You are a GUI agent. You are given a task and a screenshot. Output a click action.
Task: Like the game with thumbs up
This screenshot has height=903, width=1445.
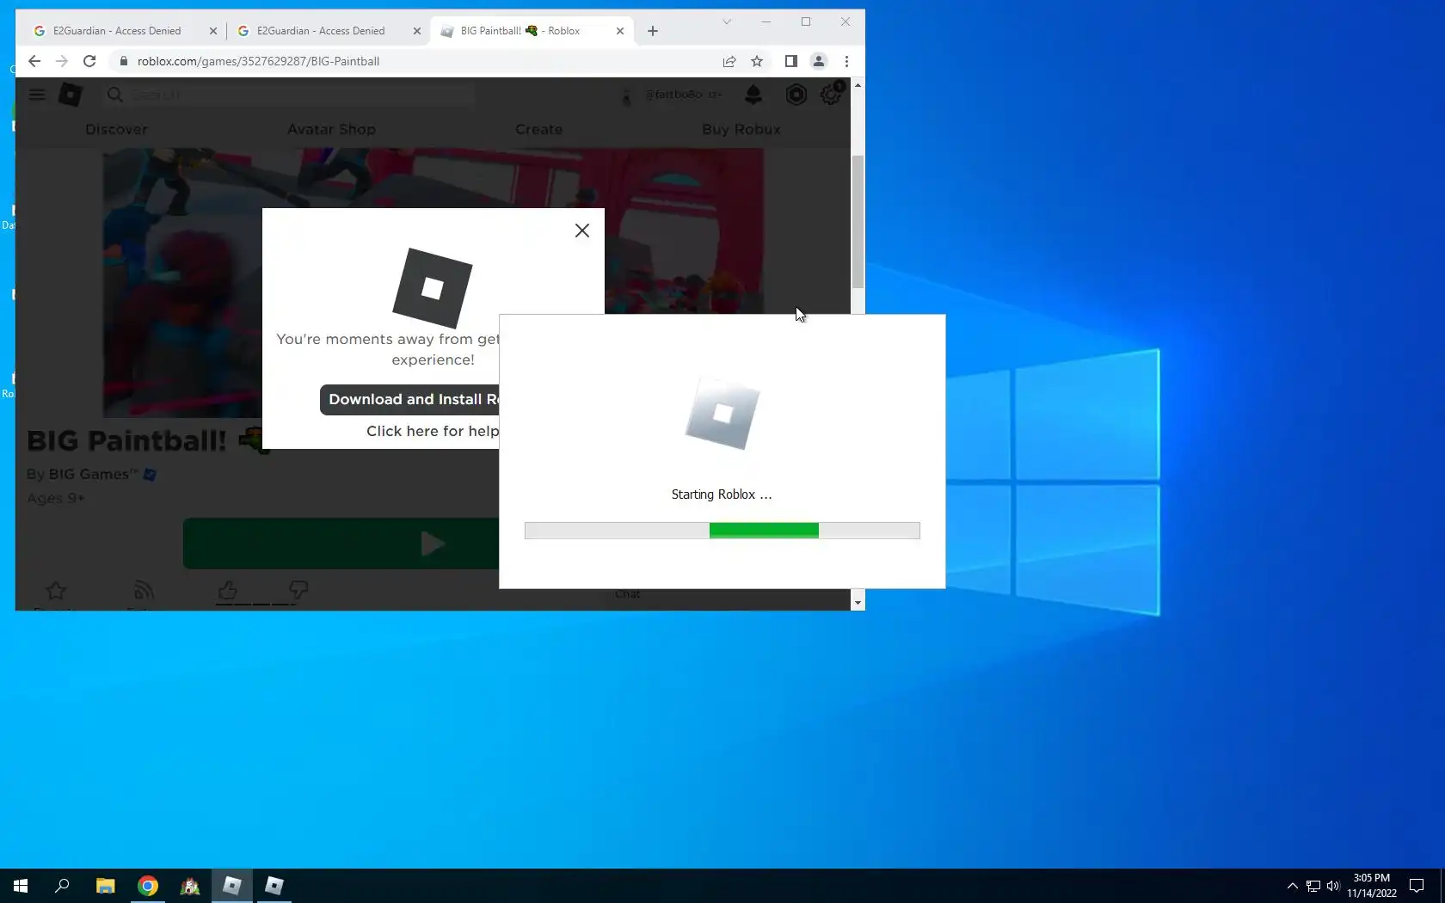pos(228,590)
